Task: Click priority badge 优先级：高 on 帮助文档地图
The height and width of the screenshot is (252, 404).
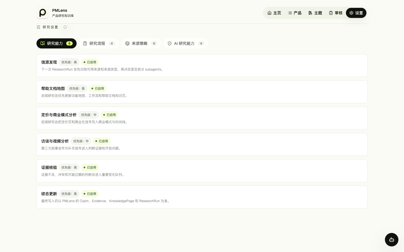Action: [77, 88]
